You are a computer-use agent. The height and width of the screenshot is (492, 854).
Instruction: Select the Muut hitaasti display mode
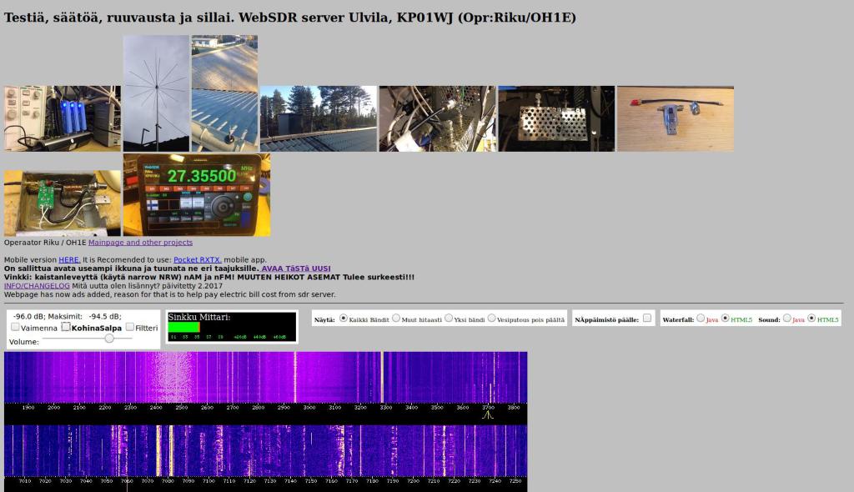[395, 317]
